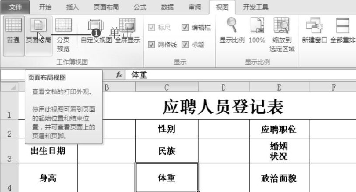Select row 2 header

9,129
